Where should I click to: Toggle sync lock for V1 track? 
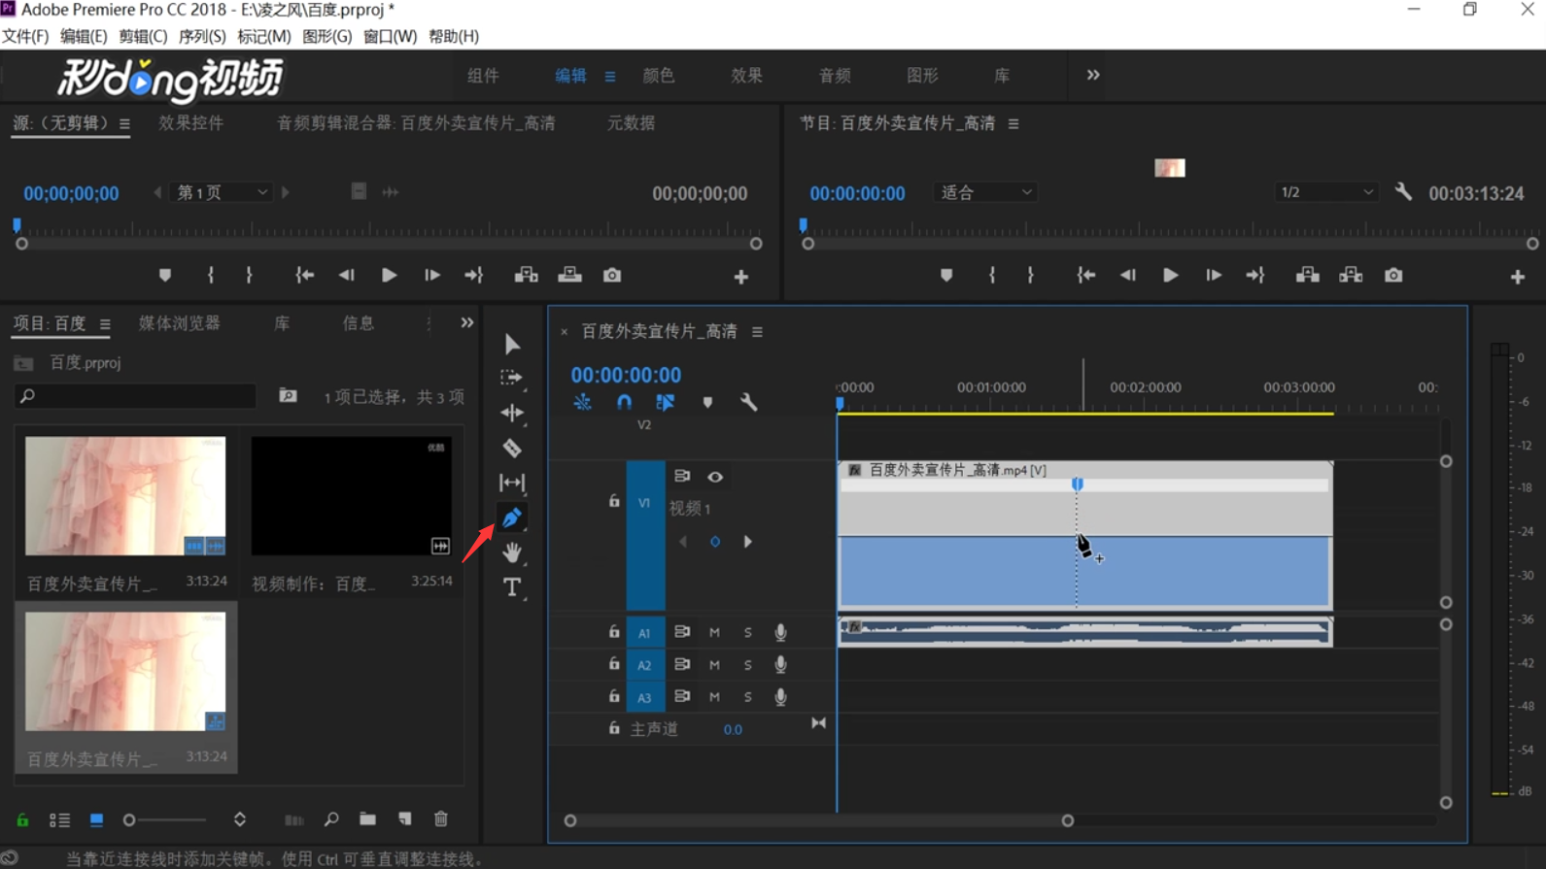pos(682,476)
